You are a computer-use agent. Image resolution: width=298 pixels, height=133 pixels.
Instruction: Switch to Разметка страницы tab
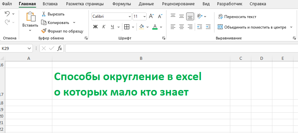(85, 4)
